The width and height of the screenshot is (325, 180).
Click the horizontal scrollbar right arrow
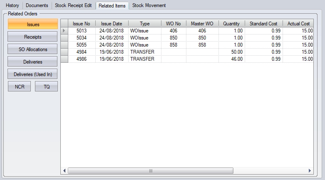tap(310, 171)
